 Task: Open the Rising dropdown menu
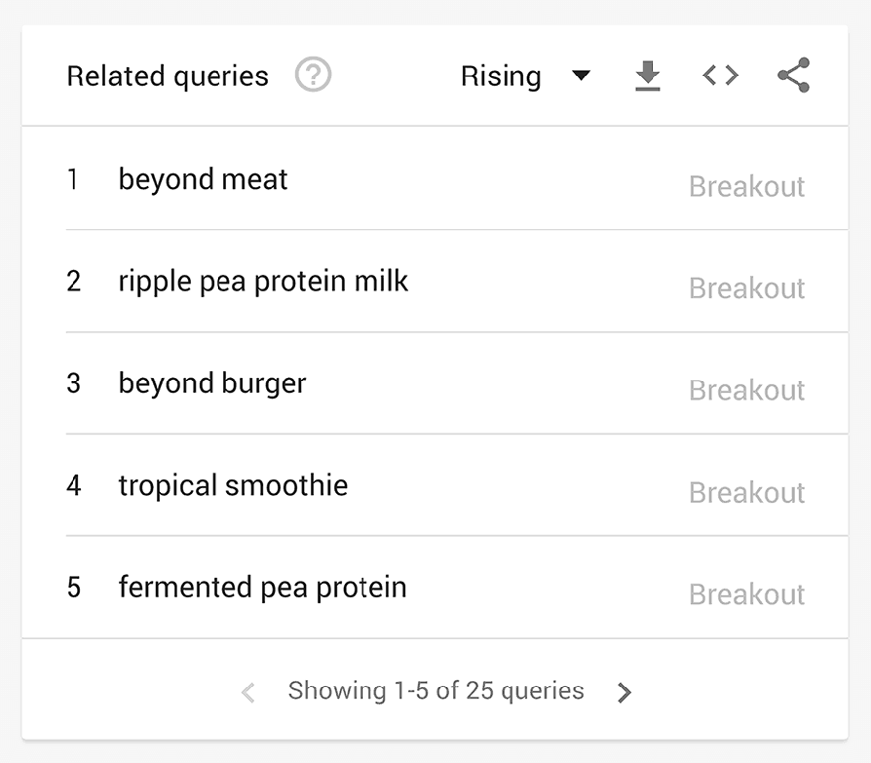pyautogui.click(x=502, y=76)
